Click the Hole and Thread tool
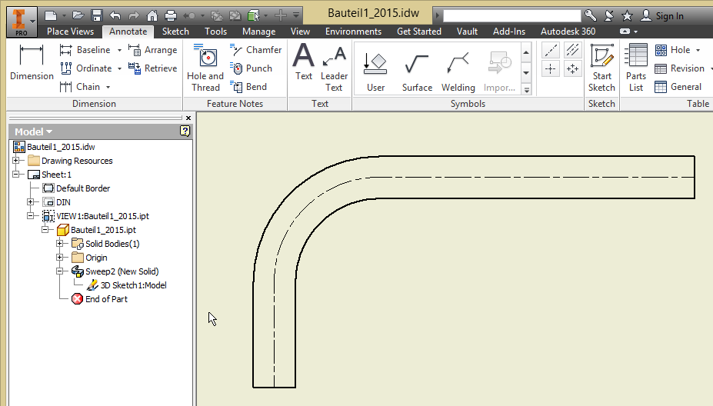Screen dimensions: 713x406 pos(205,68)
